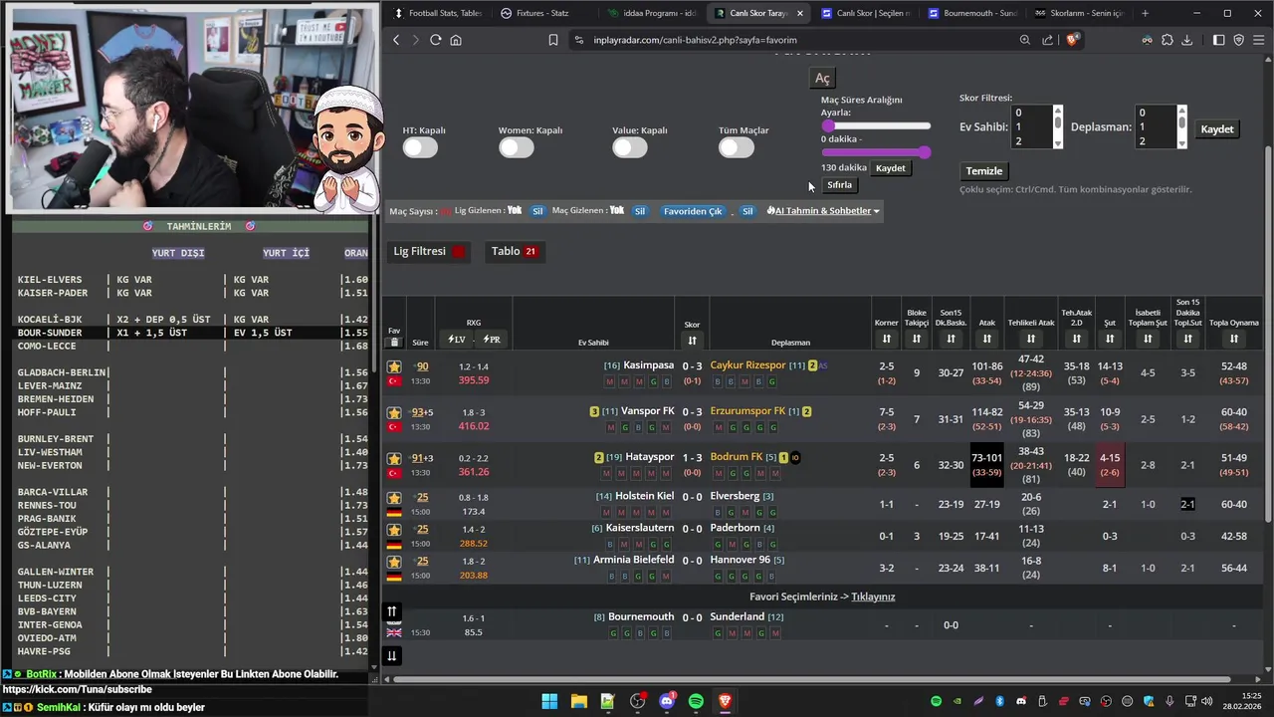Toggle the Value: Kapalı switch
The width and height of the screenshot is (1274, 717).
point(630,147)
